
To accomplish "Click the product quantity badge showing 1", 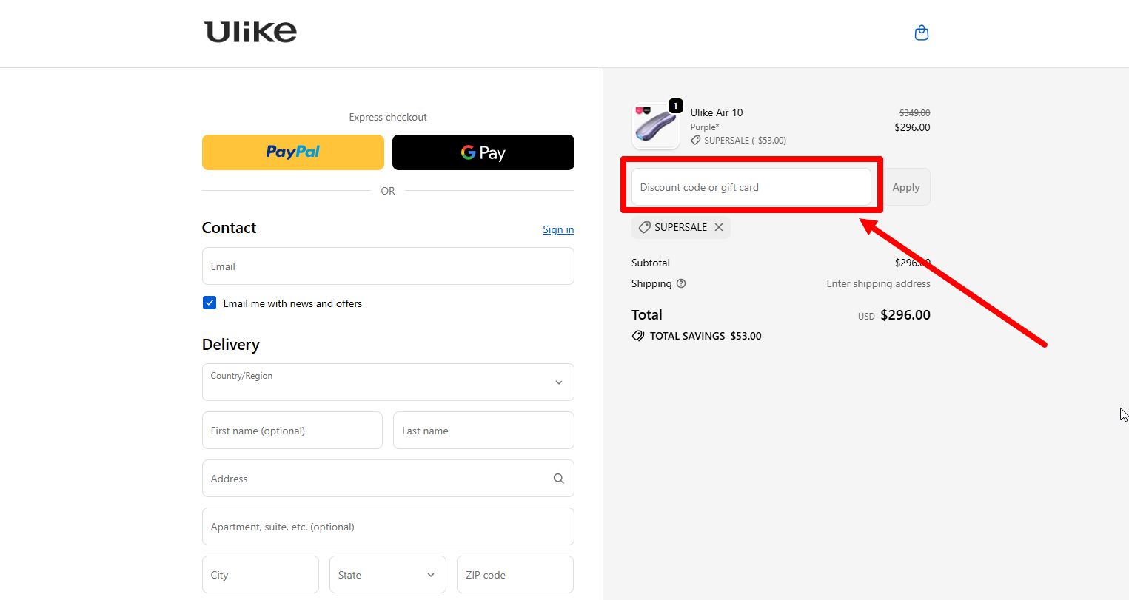I will pyautogui.click(x=675, y=106).
